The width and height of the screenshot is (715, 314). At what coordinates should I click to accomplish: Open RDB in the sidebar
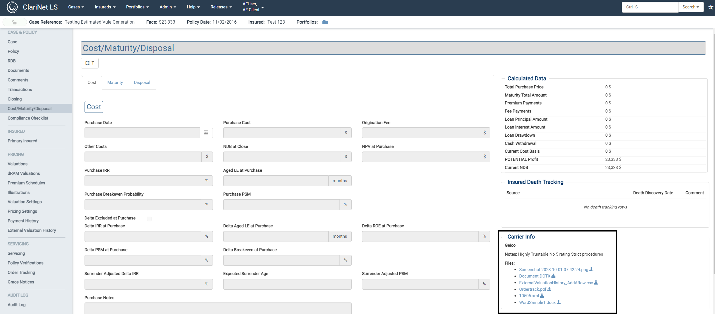[12, 61]
